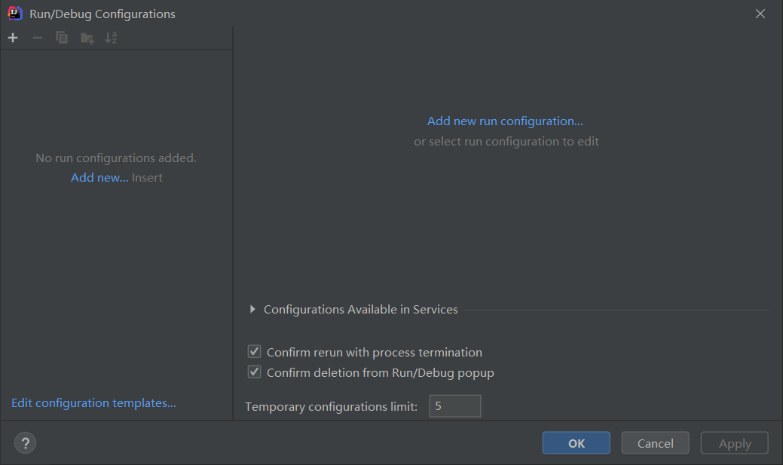The width and height of the screenshot is (783, 465).
Task: Click the Add New Configuration plus icon
Action: pos(13,38)
